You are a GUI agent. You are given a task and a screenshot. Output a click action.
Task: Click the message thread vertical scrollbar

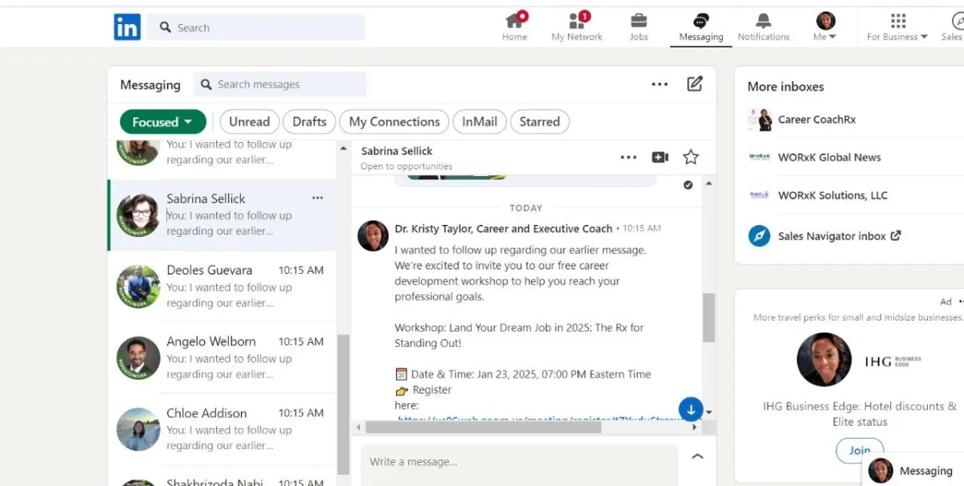coord(709,317)
